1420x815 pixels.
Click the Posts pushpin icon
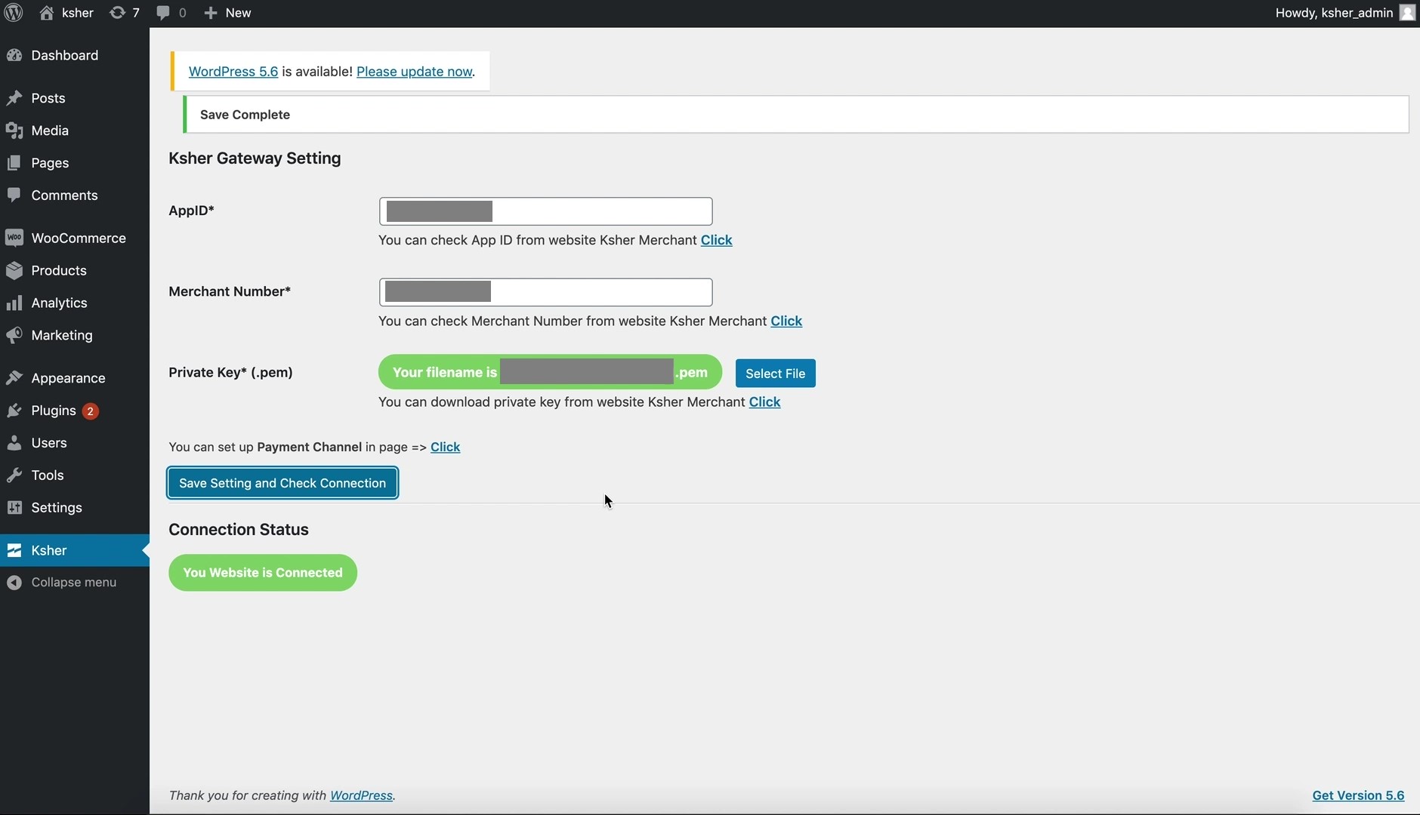coord(14,98)
